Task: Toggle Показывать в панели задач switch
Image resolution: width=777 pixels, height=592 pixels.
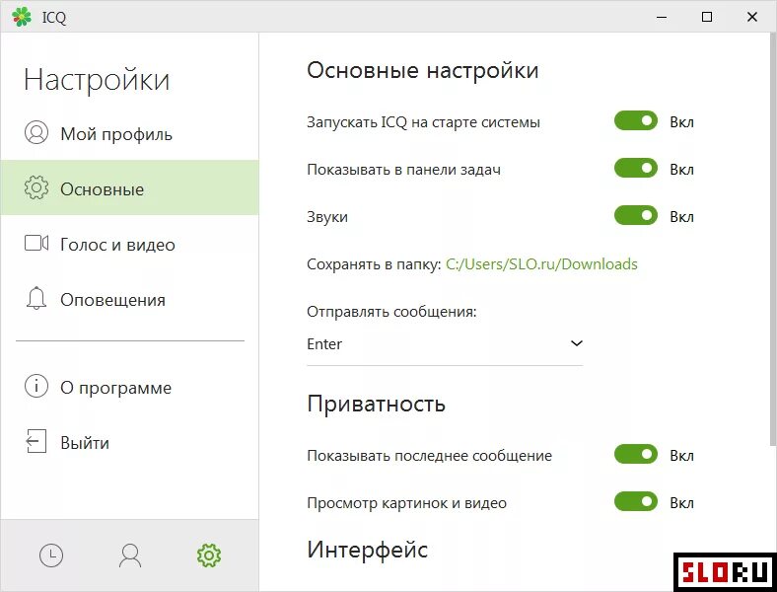Action: pos(636,168)
